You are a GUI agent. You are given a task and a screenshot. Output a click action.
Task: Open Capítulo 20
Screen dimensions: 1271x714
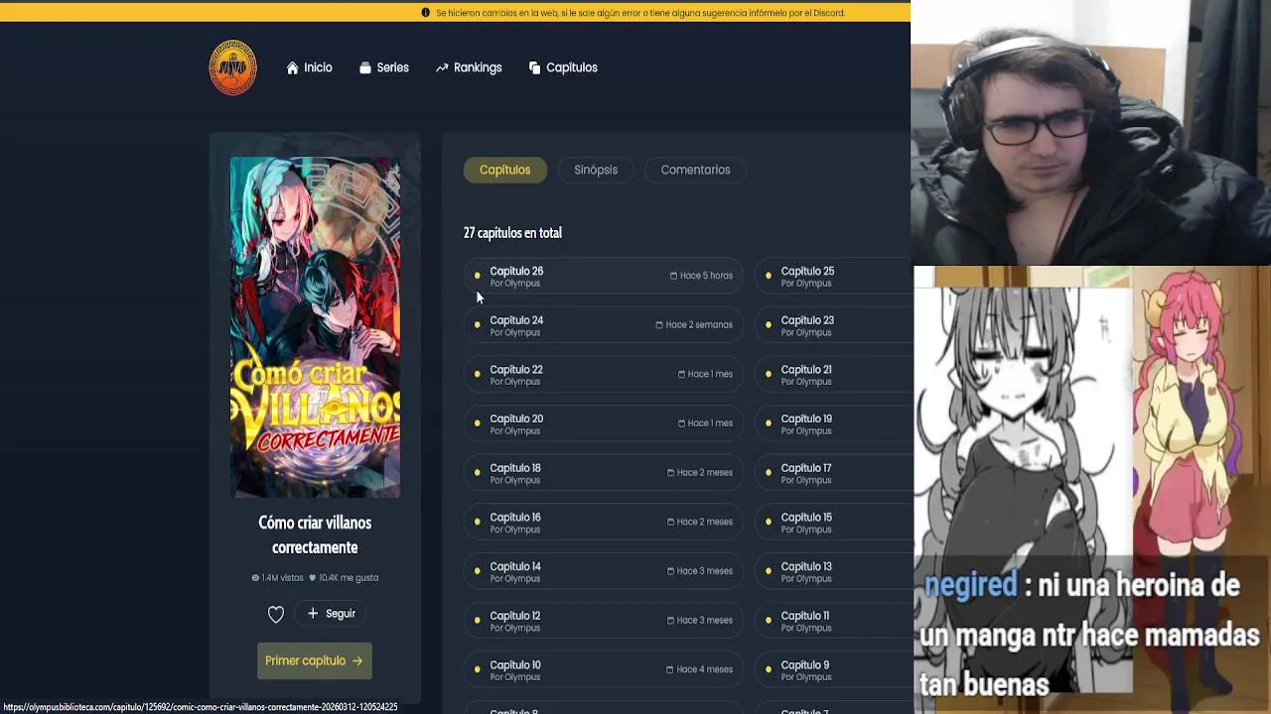click(x=603, y=423)
